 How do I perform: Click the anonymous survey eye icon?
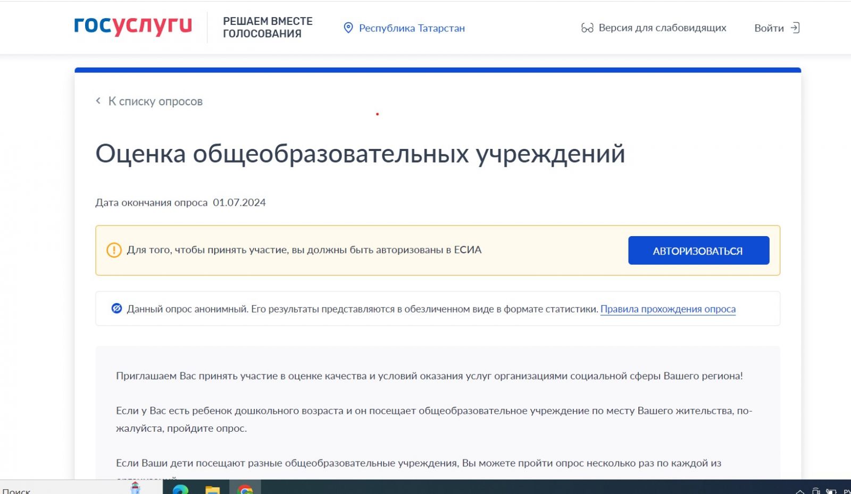pos(116,308)
